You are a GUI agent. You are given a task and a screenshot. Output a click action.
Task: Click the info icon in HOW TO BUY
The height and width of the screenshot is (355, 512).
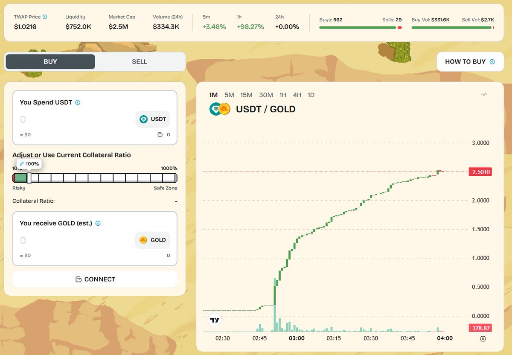pos(492,61)
